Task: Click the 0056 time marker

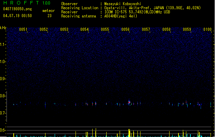Action: pos(125,29)
